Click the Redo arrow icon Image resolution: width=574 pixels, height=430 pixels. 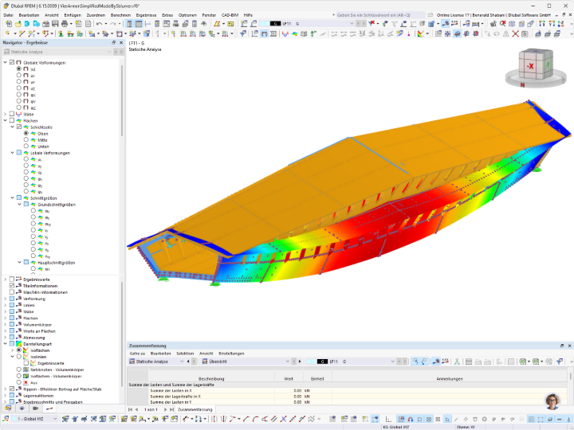click(113, 24)
